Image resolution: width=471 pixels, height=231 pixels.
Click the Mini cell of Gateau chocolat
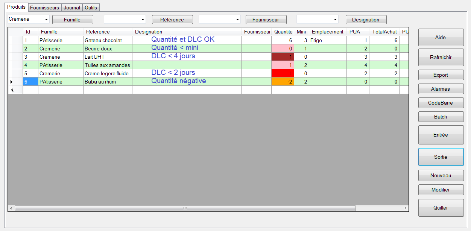pyautogui.click(x=301, y=40)
